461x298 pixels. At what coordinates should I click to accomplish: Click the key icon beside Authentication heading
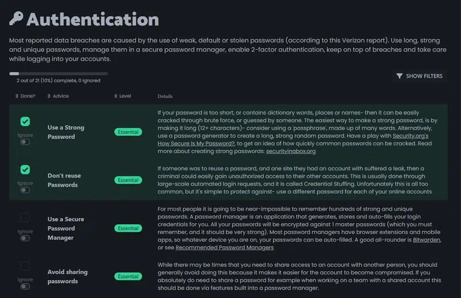(x=16, y=18)
